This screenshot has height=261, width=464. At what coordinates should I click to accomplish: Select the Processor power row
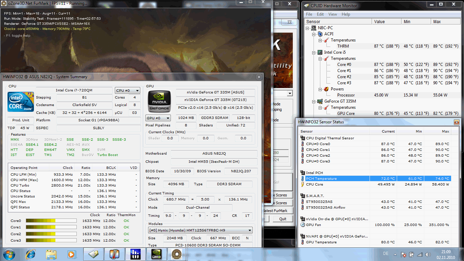pos(382,95)
